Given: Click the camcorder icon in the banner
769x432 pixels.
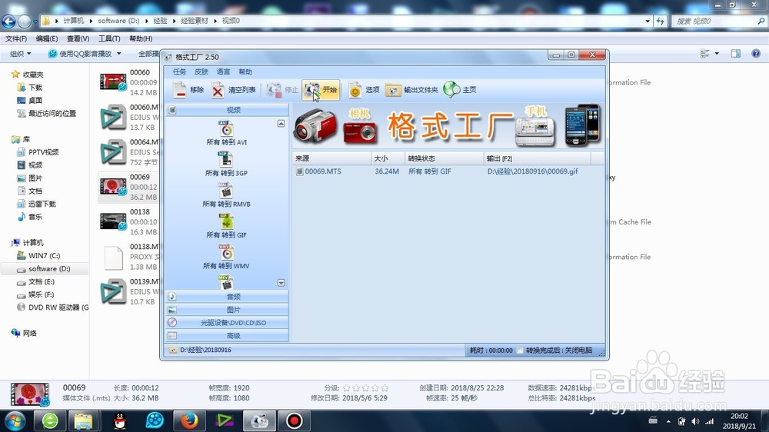Looking at the screenshot, I should pyautogui.click(x=315, y=126).
